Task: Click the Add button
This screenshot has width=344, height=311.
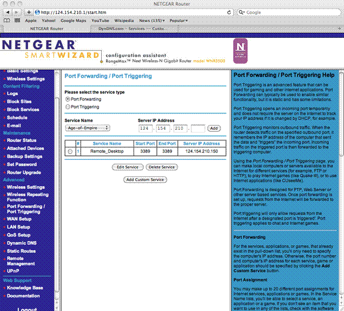Action: [x=214, y=128]
